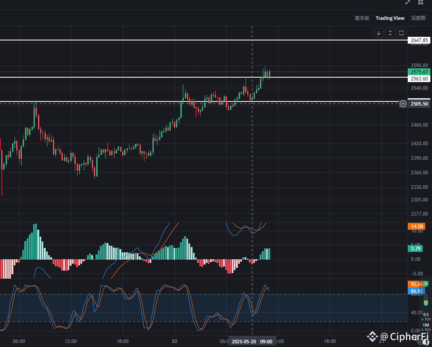Screen dimensions: 432x347
Task: Switch to the 基本版 chart tab
Action: coord(362,18)
